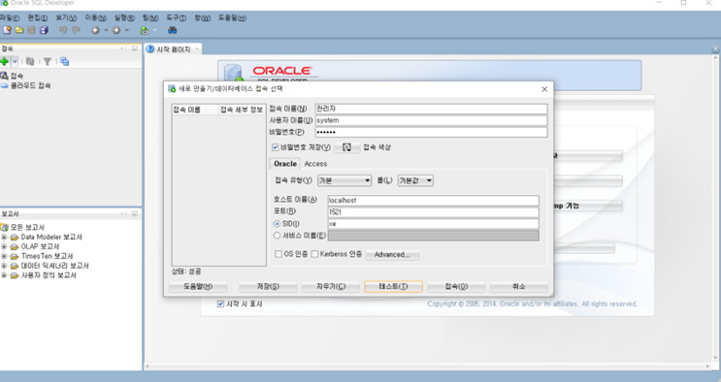Click the 지우기 button
721x382 pixels.
pos(331,286)
